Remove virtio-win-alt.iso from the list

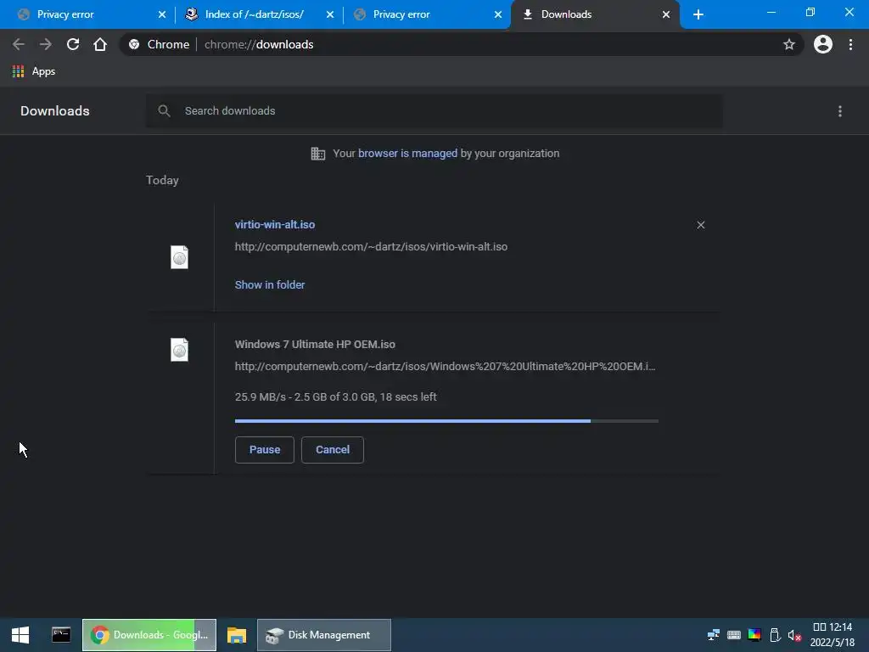coord(701,225)
